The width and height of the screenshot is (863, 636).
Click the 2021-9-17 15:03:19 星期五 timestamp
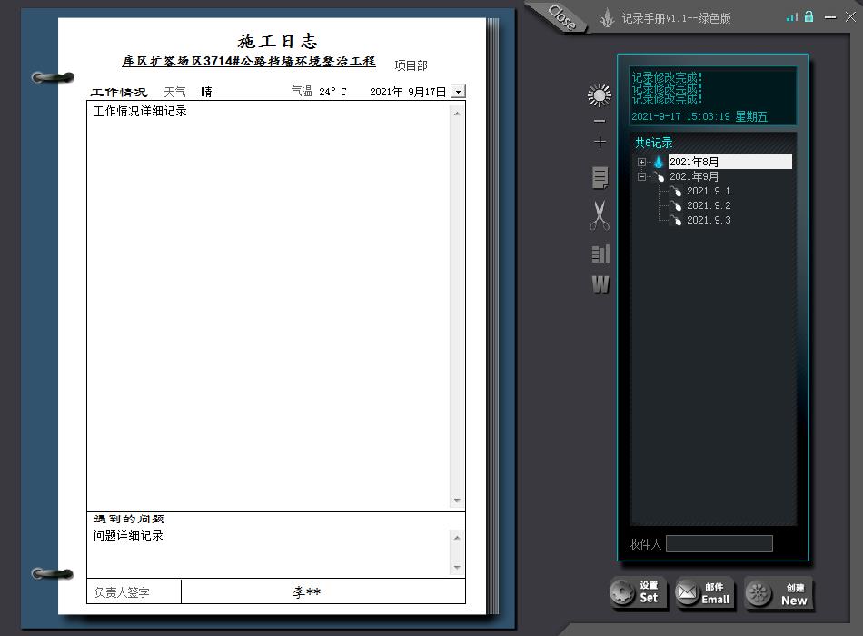tap(699, 116)
